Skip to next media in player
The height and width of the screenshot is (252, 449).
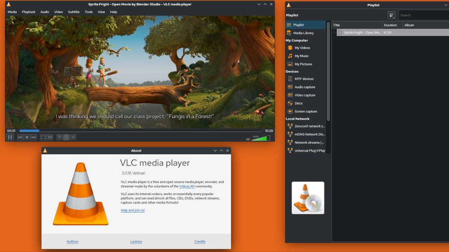coord(34,138)
